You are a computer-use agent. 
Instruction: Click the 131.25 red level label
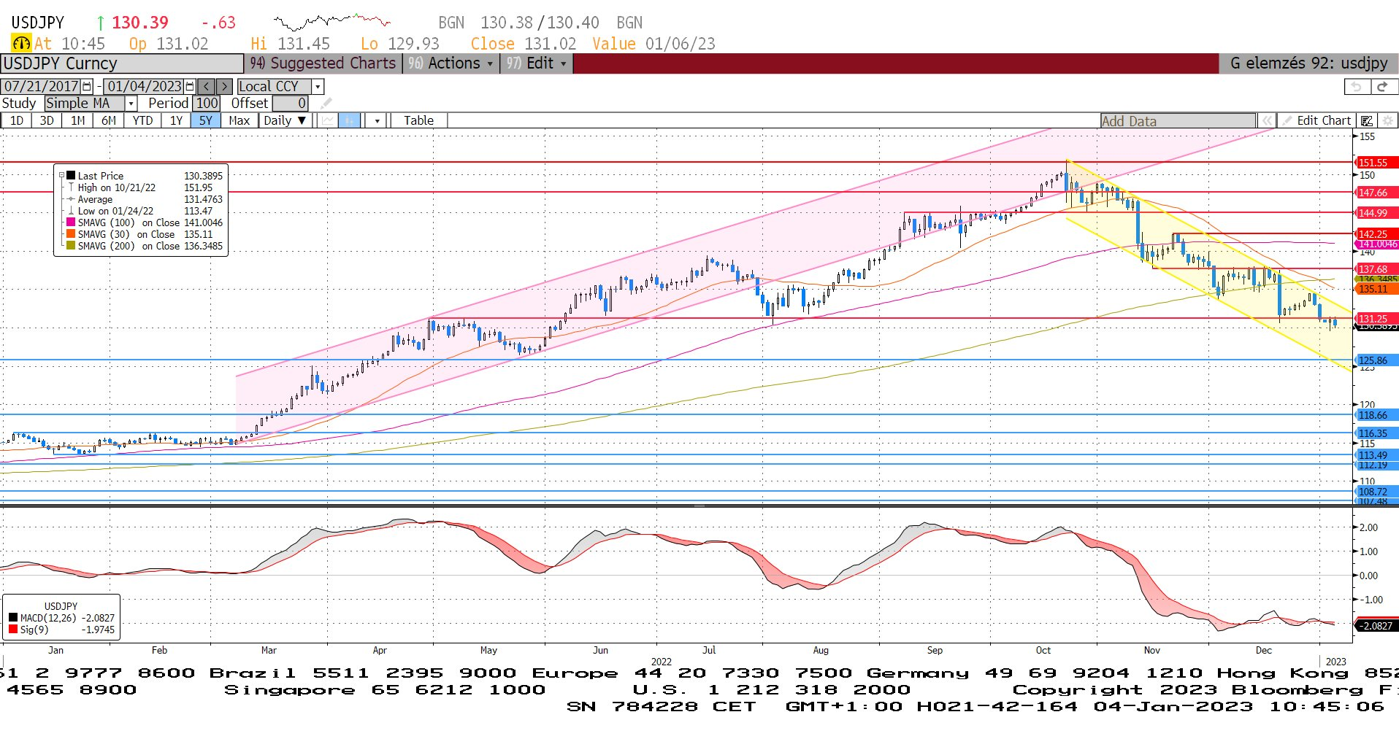tap(1376, 319)
